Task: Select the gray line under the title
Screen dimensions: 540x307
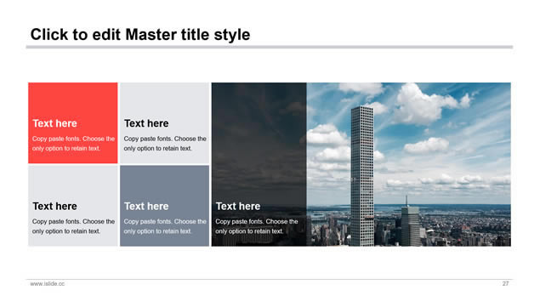Action: [x=270, y=47]
